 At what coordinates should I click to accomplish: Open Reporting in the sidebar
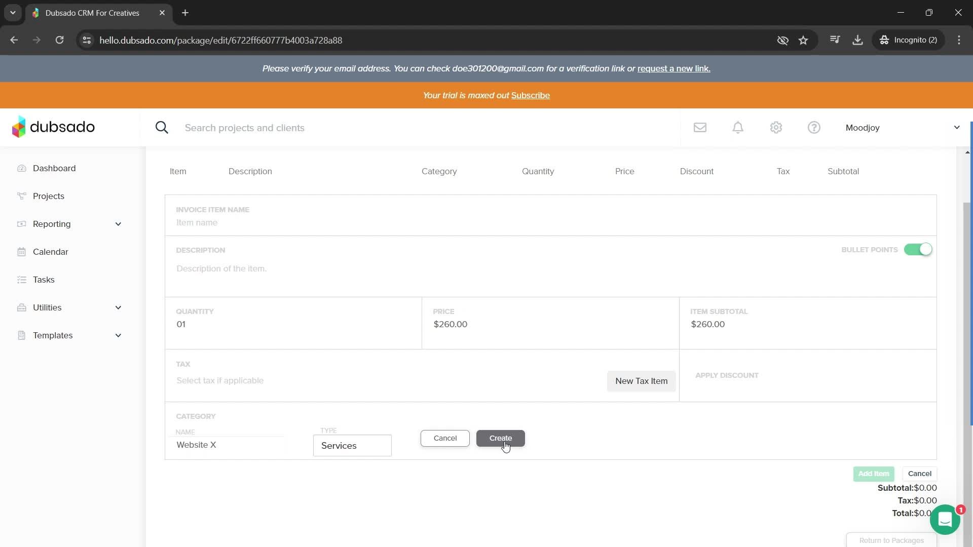click(52, 224)
